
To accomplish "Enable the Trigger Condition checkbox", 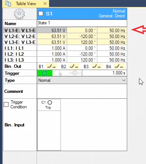I will tap(6, 105).
